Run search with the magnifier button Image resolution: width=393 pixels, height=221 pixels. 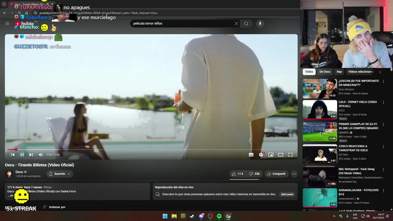pos(246,24)
